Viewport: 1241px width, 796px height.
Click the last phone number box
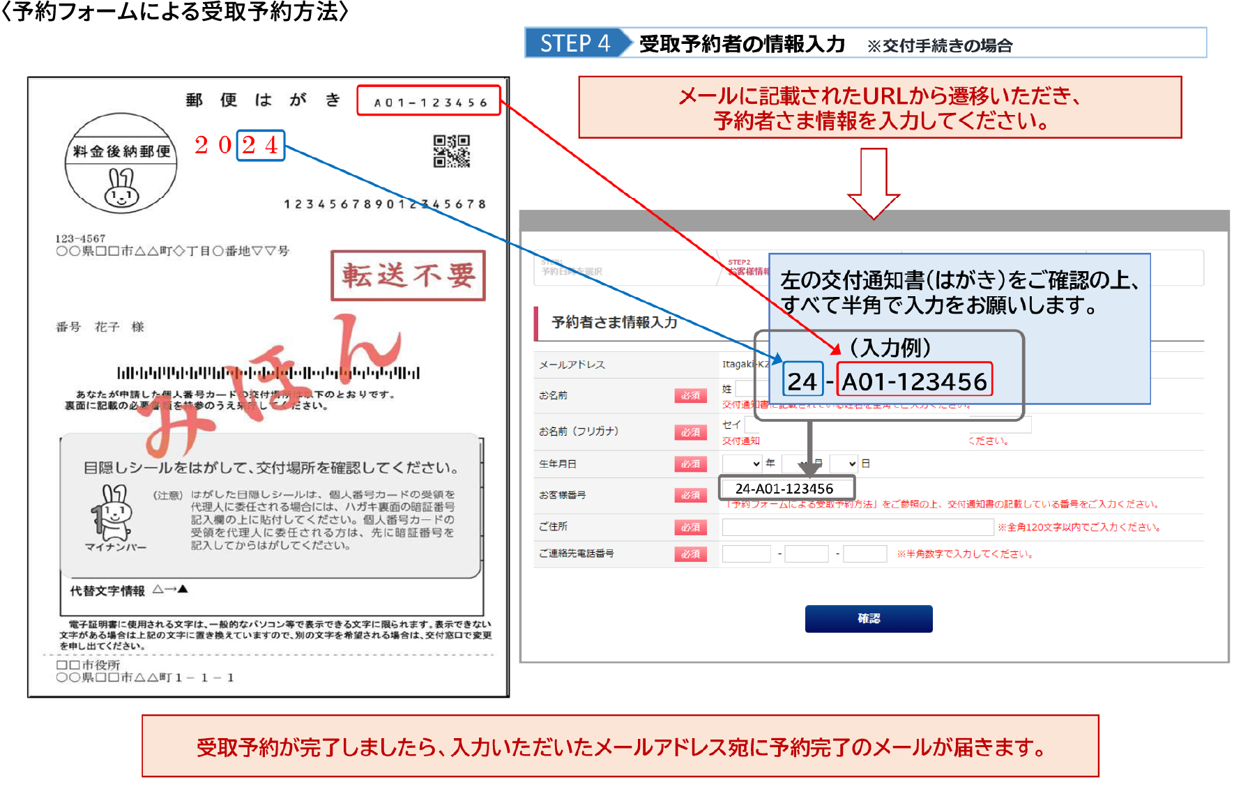click(x=865, y=554)
